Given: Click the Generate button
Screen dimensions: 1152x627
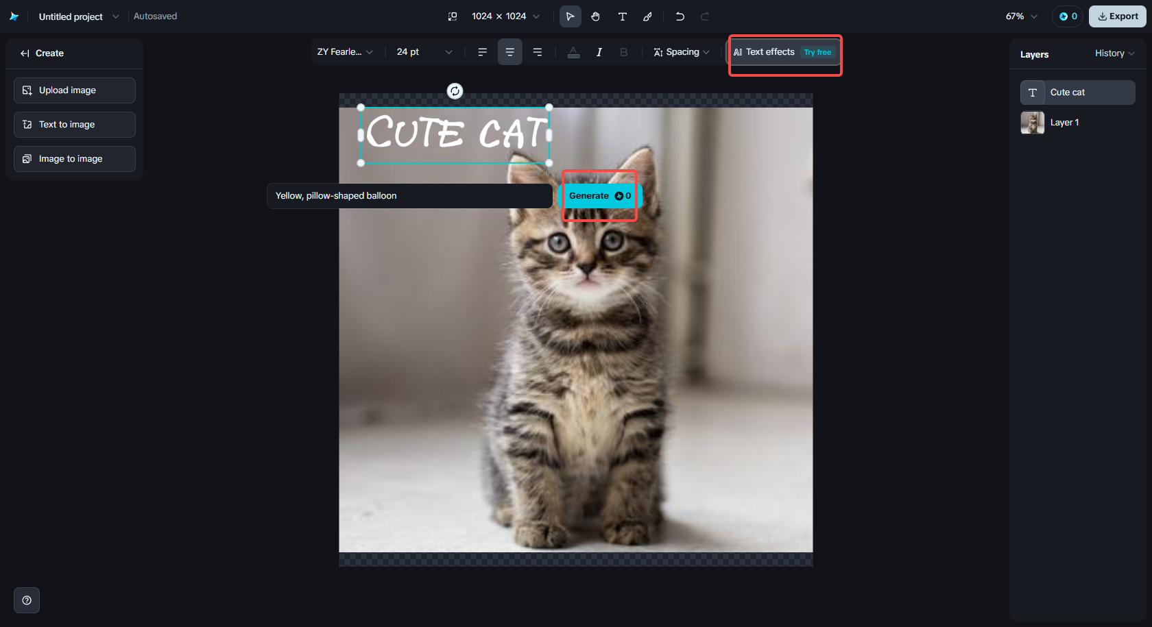Looking at the screenshot, I should [x=600, y=196].
